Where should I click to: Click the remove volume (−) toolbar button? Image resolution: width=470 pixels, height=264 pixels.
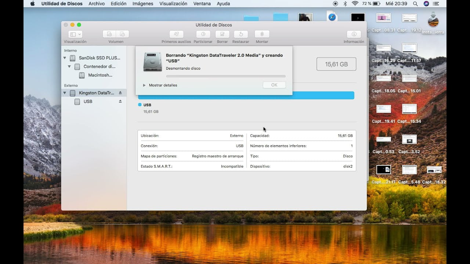pos(123,34)
